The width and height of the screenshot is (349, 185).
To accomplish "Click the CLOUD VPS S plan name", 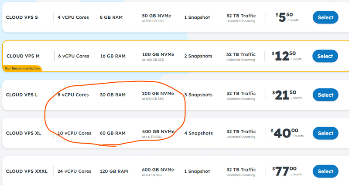I will point(22,17).
